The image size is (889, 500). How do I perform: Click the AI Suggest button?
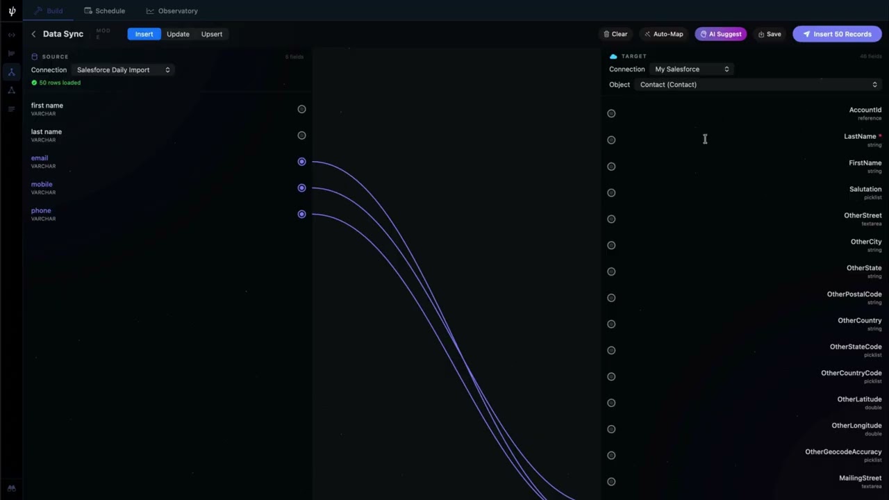(721, 34)
